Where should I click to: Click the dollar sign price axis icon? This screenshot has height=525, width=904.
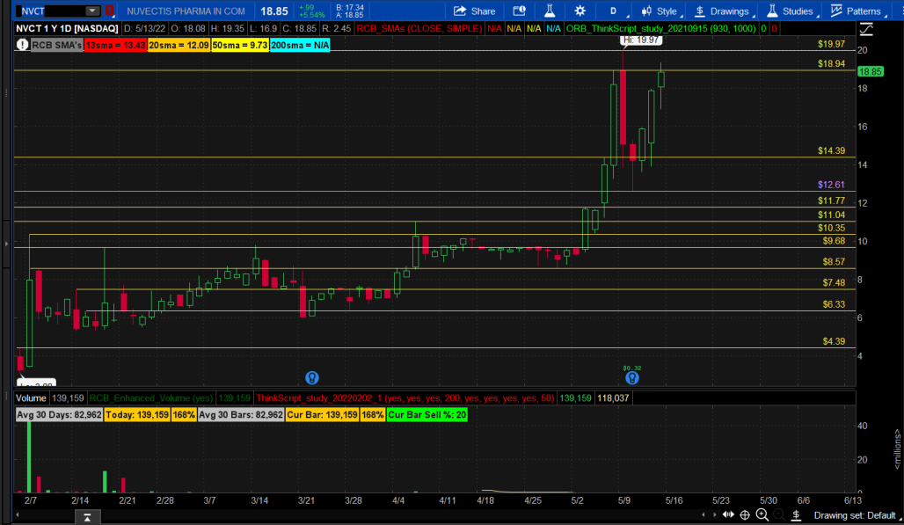(x=796, y=515)
